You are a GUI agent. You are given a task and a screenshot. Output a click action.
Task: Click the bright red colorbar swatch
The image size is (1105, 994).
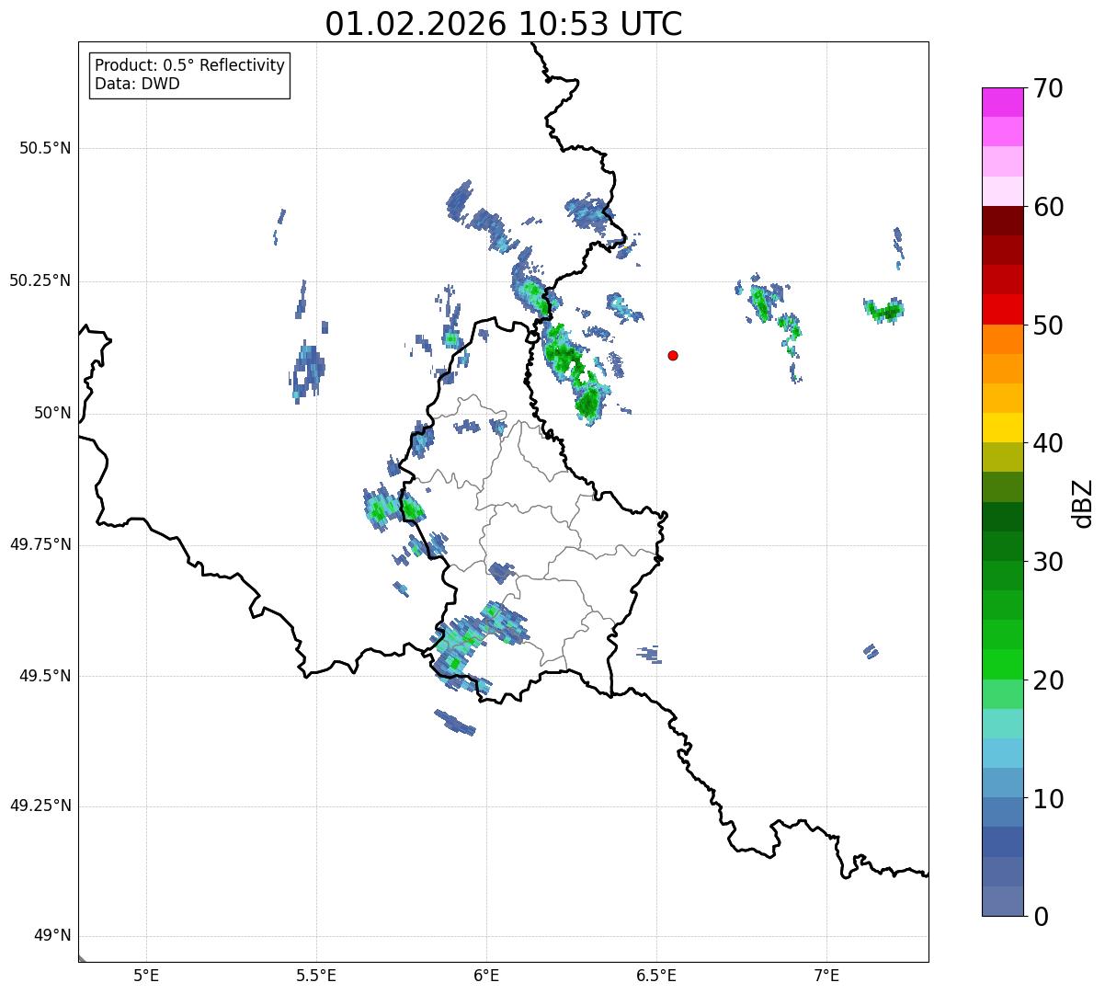pos(1003,309)
